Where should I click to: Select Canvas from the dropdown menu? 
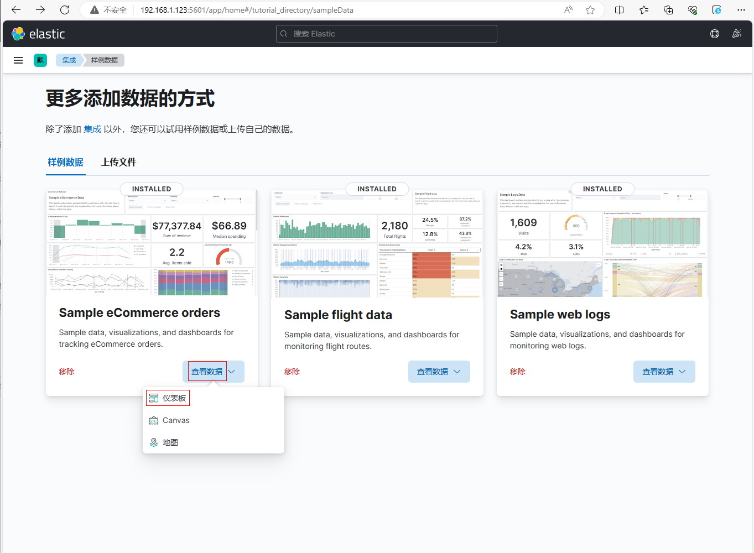[x=175, y=420]
